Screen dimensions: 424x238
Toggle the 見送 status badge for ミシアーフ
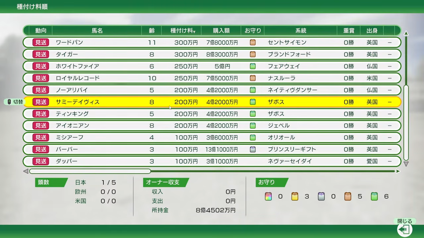pyautogui.click(x=41, y=138)
